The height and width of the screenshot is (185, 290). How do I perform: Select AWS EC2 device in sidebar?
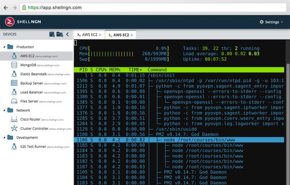[x=37, y=56]
